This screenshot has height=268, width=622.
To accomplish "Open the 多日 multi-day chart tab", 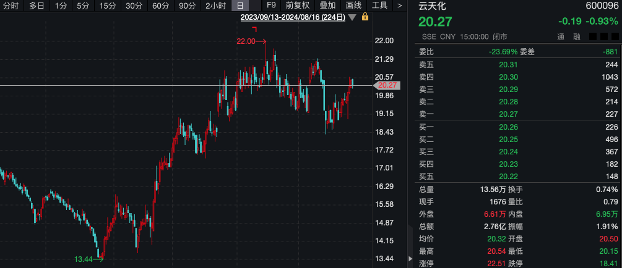I will pos(37,6).
